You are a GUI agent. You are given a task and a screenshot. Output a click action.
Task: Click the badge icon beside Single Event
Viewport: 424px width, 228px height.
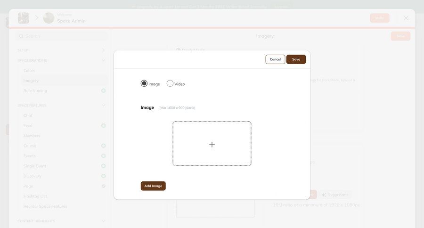click(x=103, y=166)
